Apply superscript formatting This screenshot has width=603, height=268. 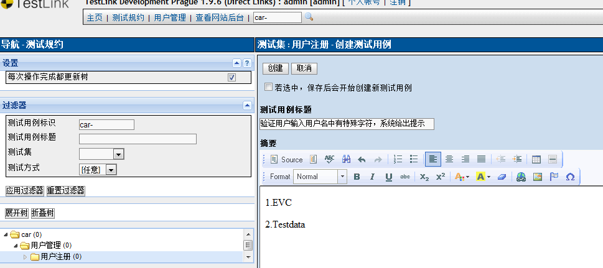click(x=441, y=177)
